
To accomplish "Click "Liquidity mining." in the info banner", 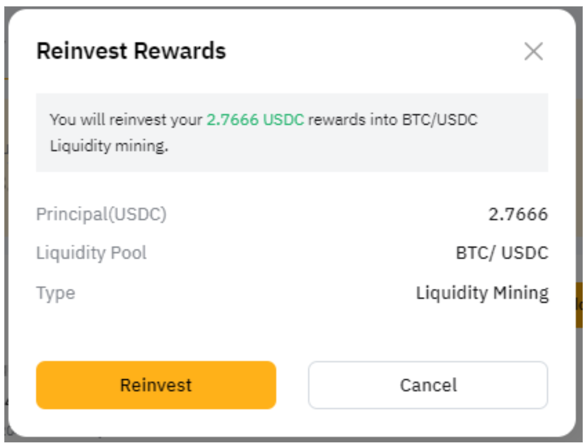I will click(109, 146).
